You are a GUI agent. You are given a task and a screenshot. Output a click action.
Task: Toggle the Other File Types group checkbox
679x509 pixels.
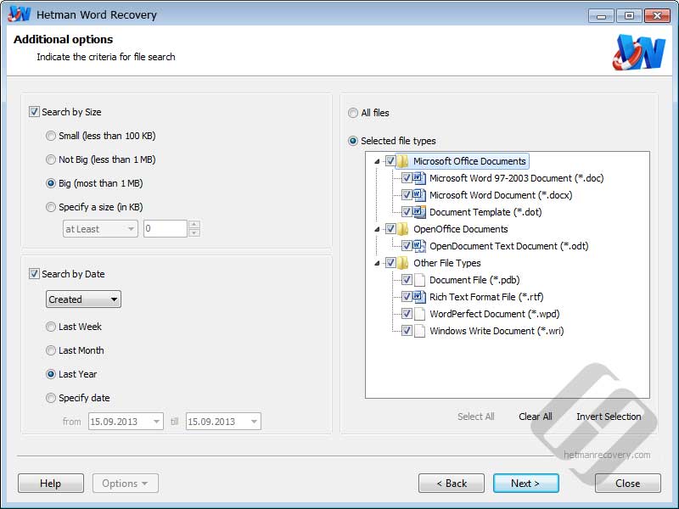point(390,263)
